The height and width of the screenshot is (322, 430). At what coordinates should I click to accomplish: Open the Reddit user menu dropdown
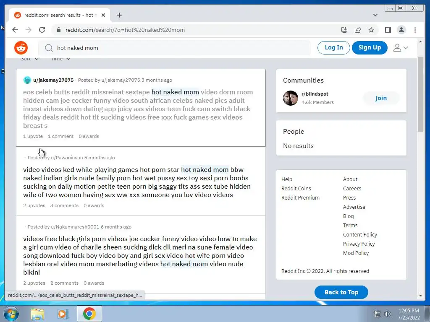coord(400,48)
